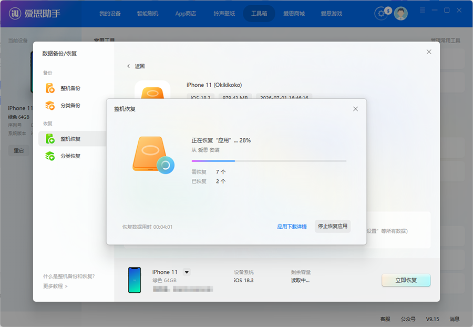
Task: Open the user avatar profile
Action: 400,14
